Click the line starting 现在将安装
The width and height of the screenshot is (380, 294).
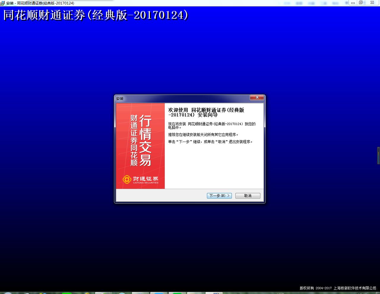(x=212, y=126)
